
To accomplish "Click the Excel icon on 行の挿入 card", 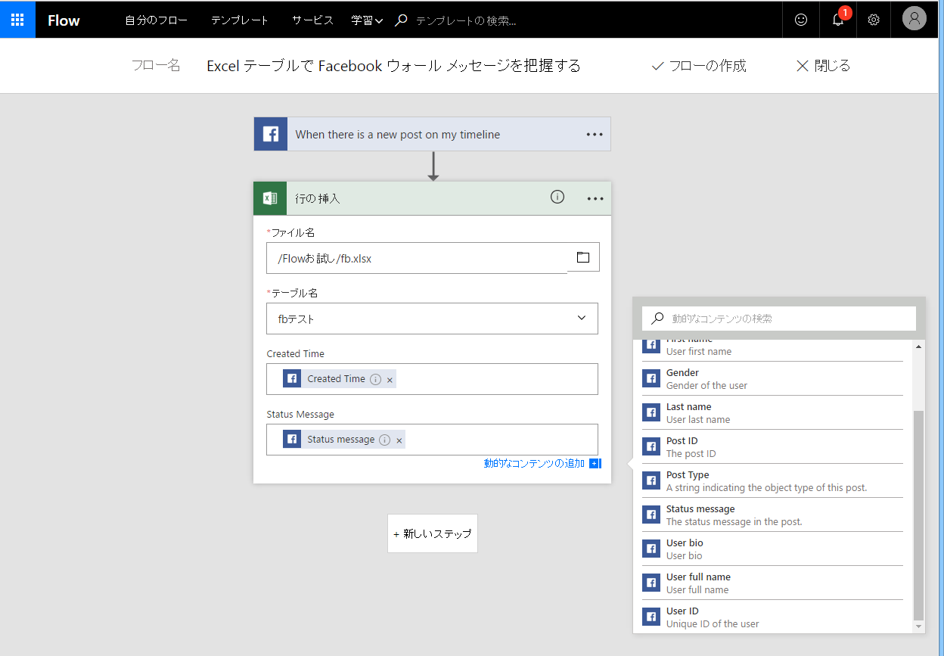I will tap(270, 197).
